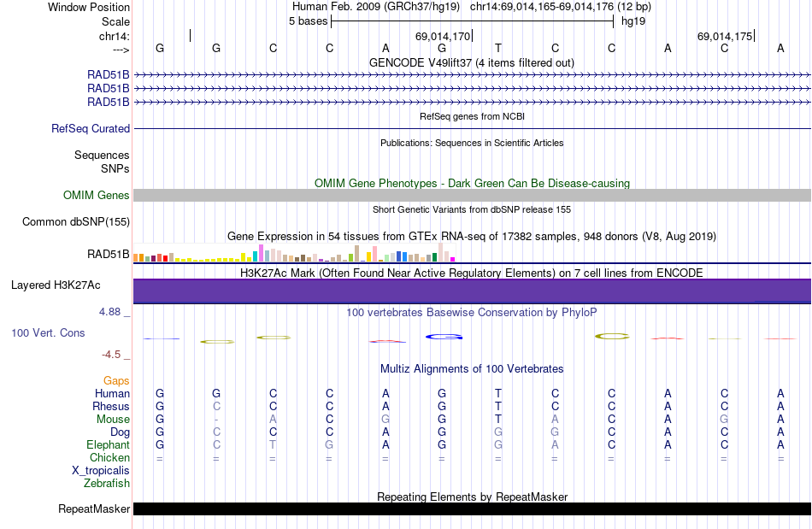812x529 pixels.
Task: Click the RefSeq Curated intron line
Action: [472, 128]
